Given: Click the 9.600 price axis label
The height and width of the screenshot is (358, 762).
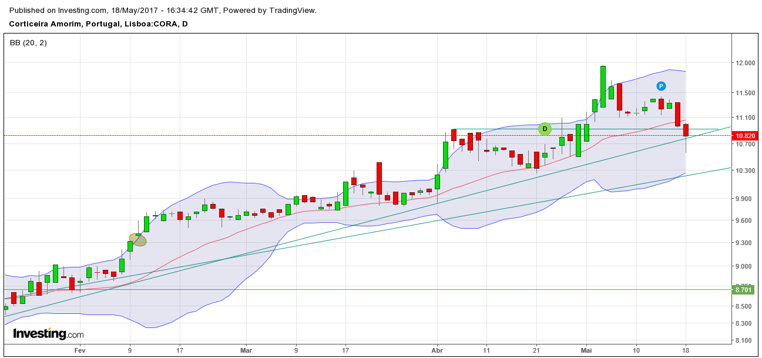Looking at the screenshot, I should pos(745,220).
